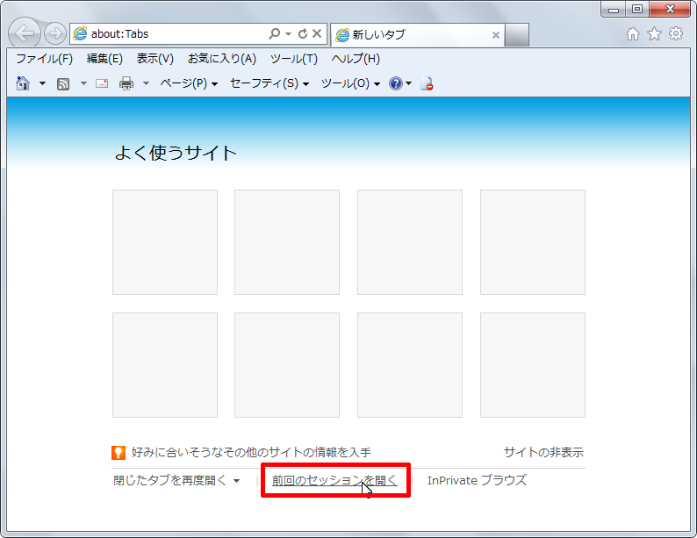Stop loading with the X icon

[x=317, y=33]
